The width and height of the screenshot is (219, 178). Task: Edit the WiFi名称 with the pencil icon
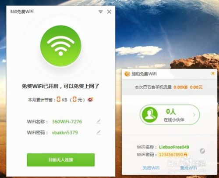tap(99, 121)
